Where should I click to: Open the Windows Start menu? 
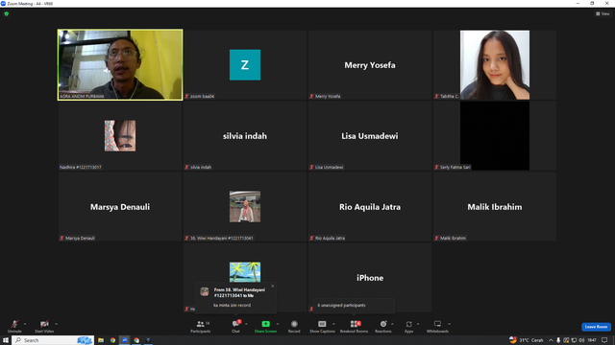pos(6,340)
